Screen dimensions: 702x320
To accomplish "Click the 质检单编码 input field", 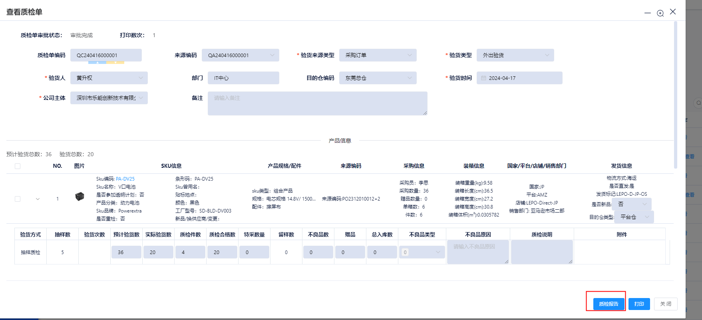I will pos(106,55).
